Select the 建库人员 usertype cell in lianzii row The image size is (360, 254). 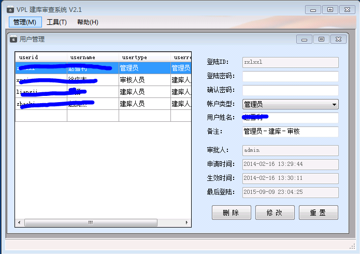145,92
